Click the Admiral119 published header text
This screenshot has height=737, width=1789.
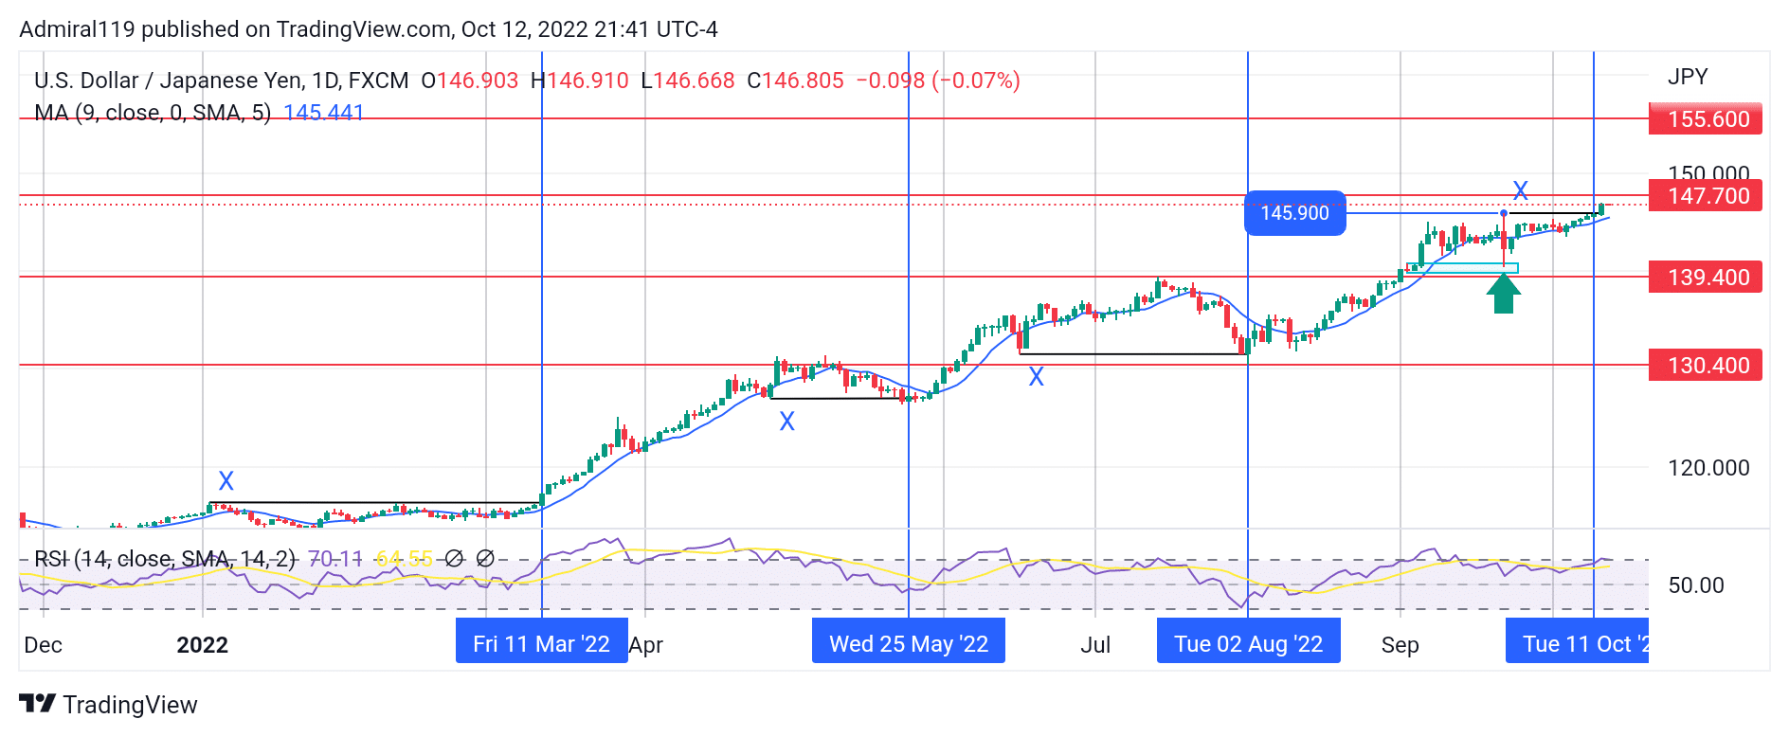[x=369, y=29]
